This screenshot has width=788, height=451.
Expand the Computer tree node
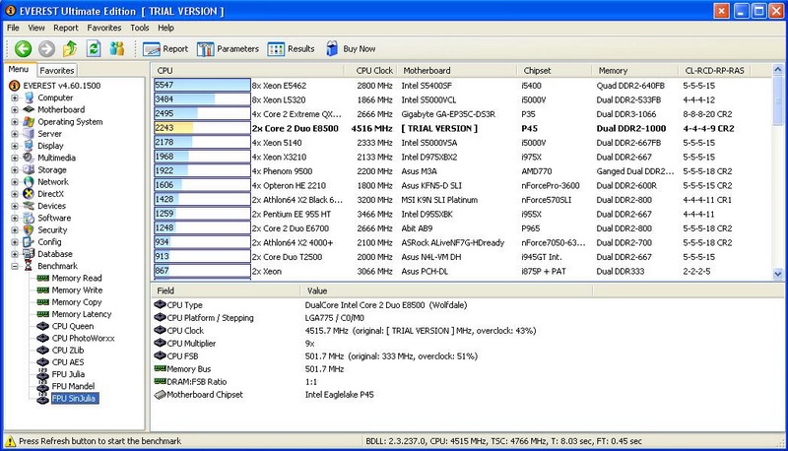(15, 97)
